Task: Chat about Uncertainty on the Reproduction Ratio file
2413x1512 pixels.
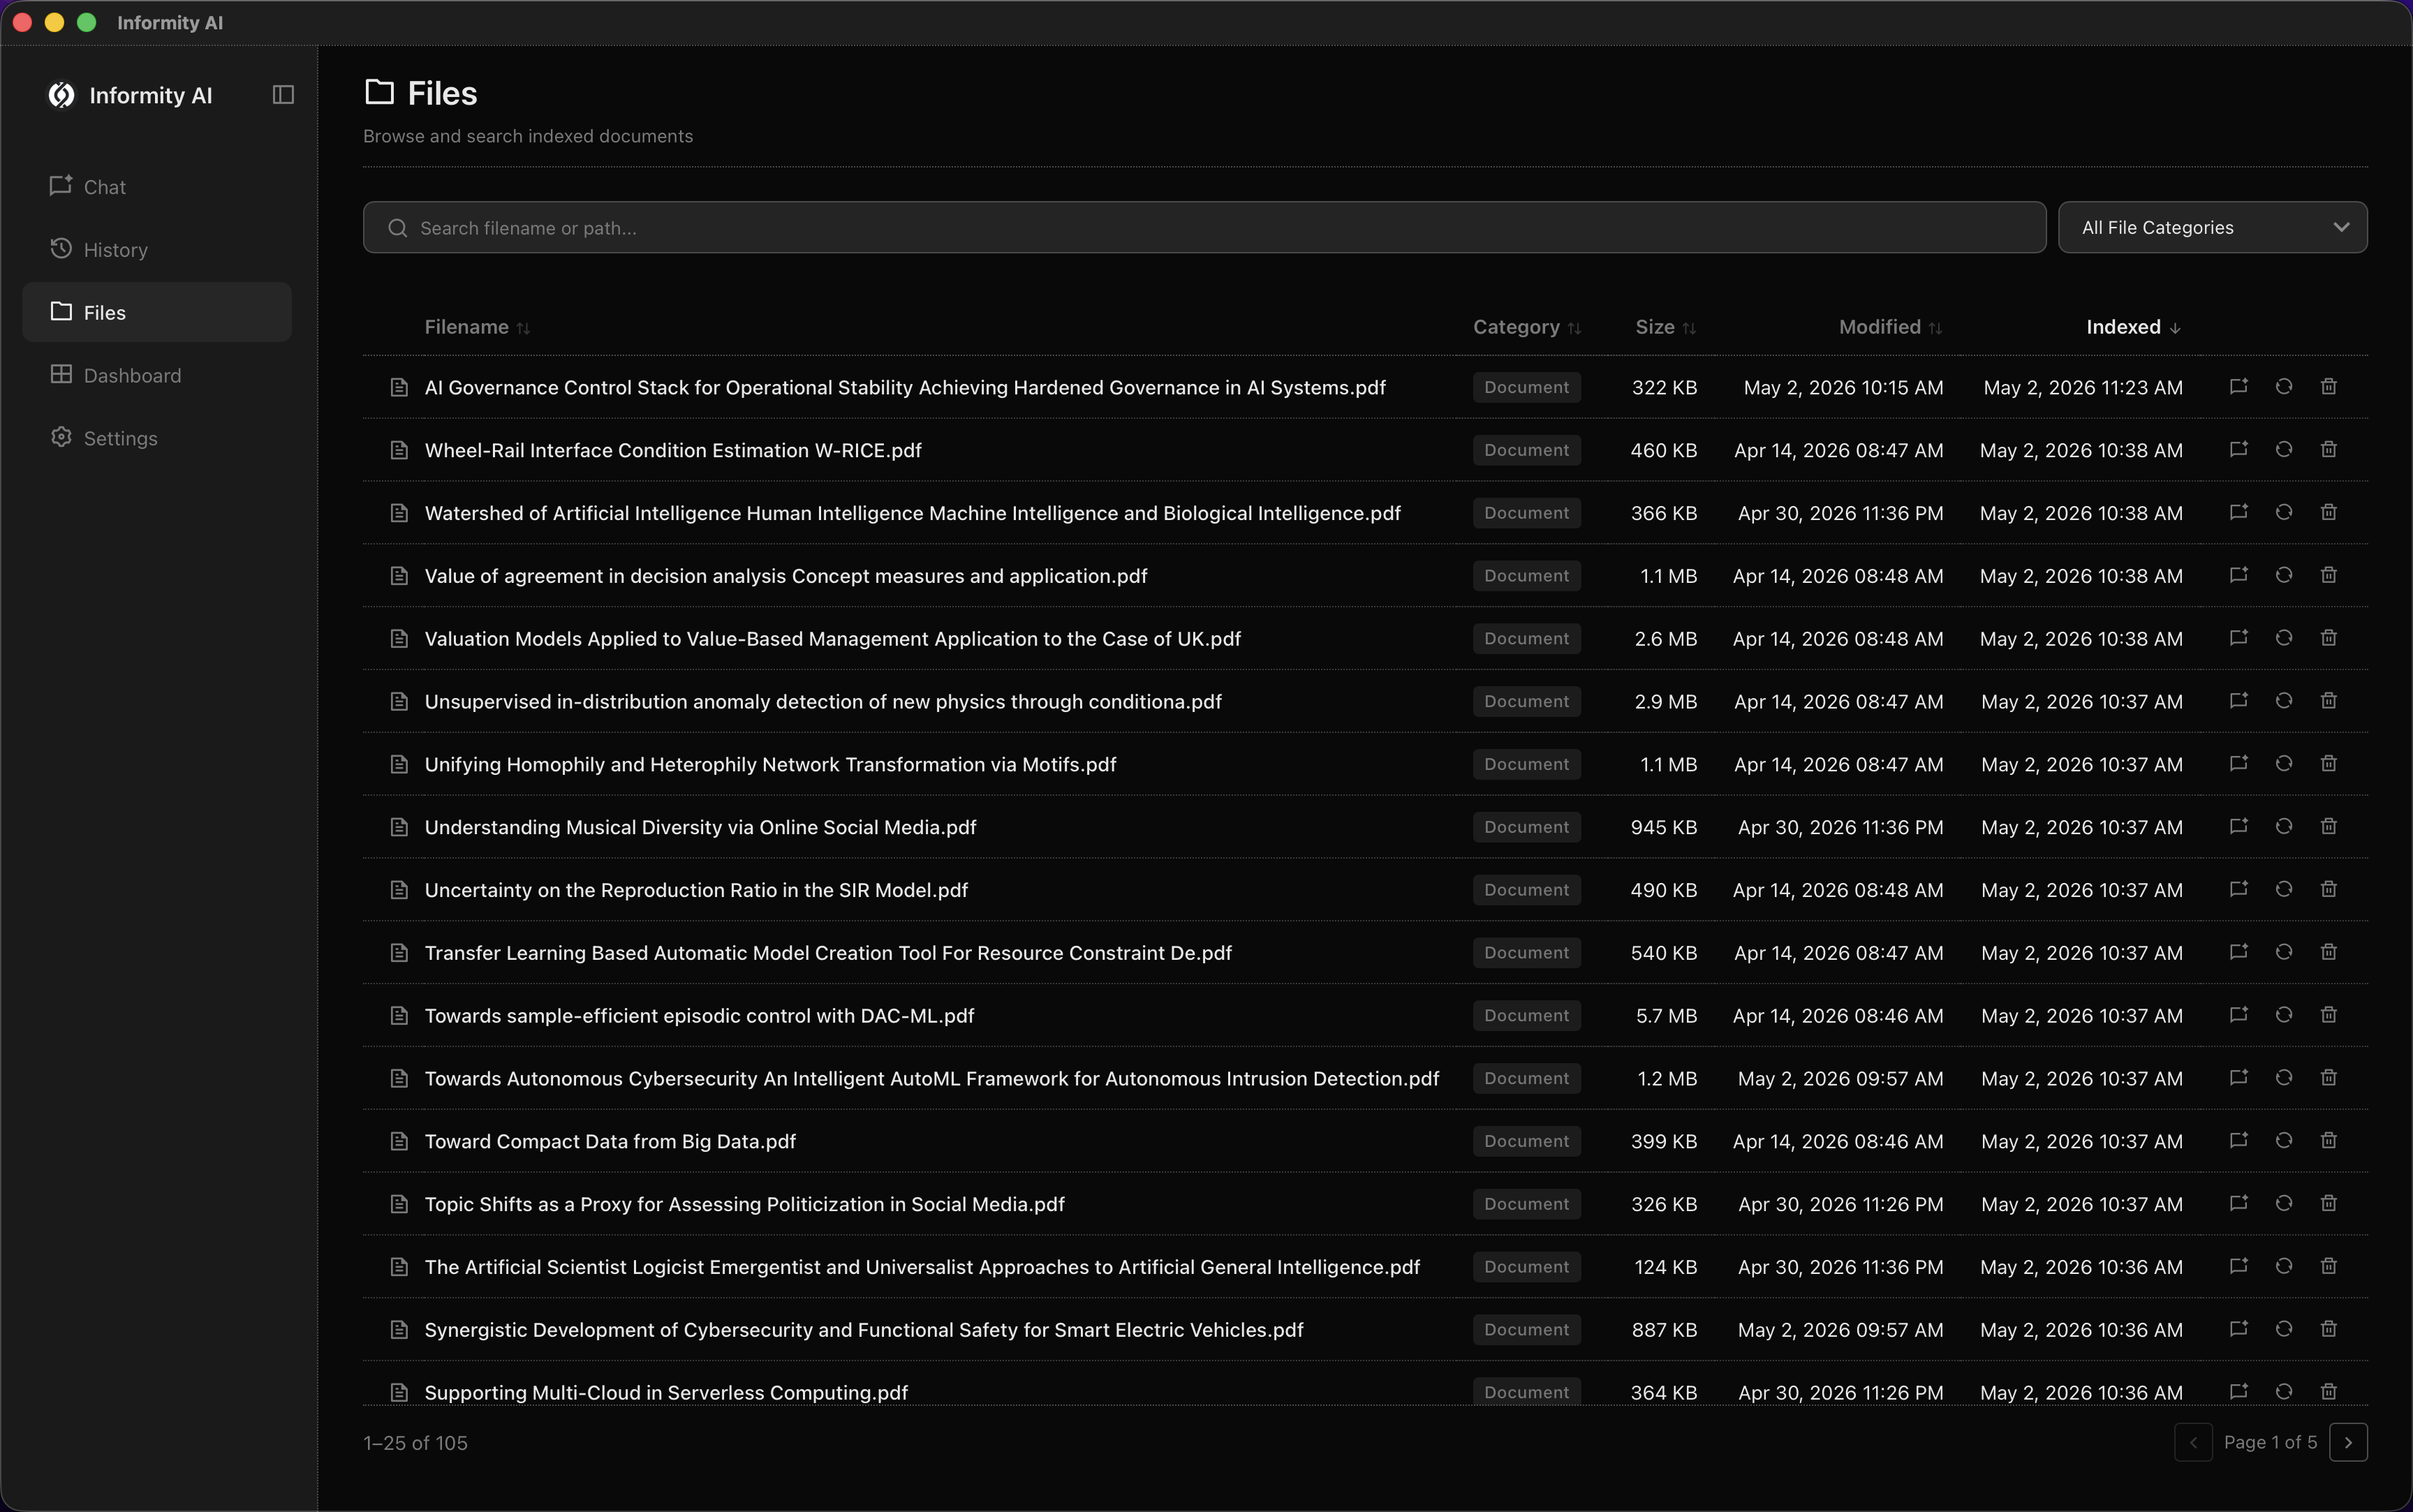Action: [x=2239, y=890]
